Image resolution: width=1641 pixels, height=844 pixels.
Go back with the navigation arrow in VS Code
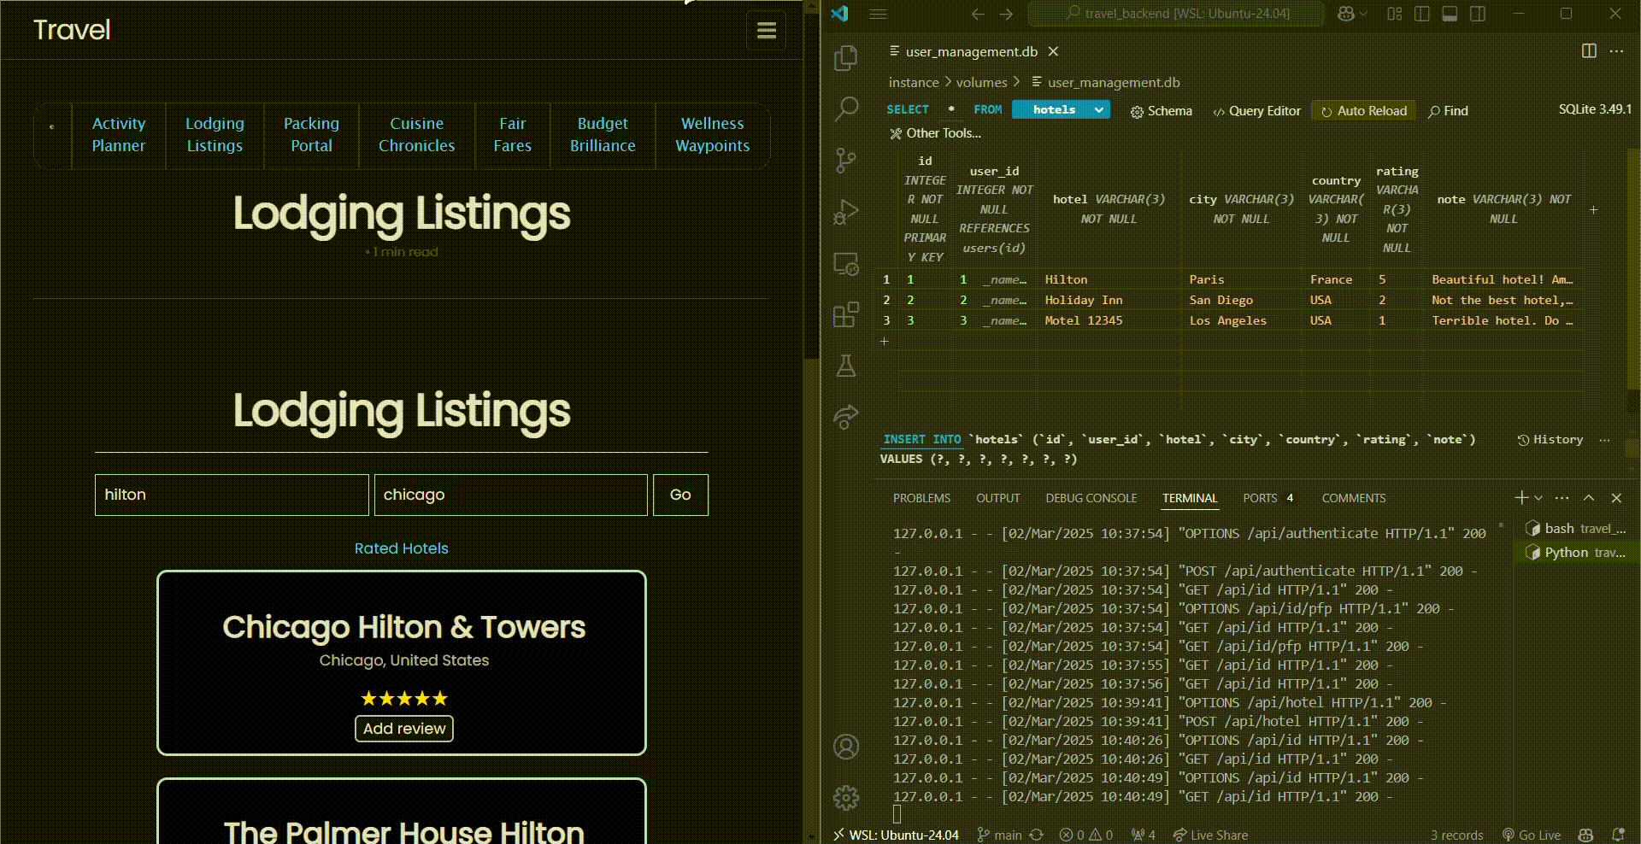point(978,14)
